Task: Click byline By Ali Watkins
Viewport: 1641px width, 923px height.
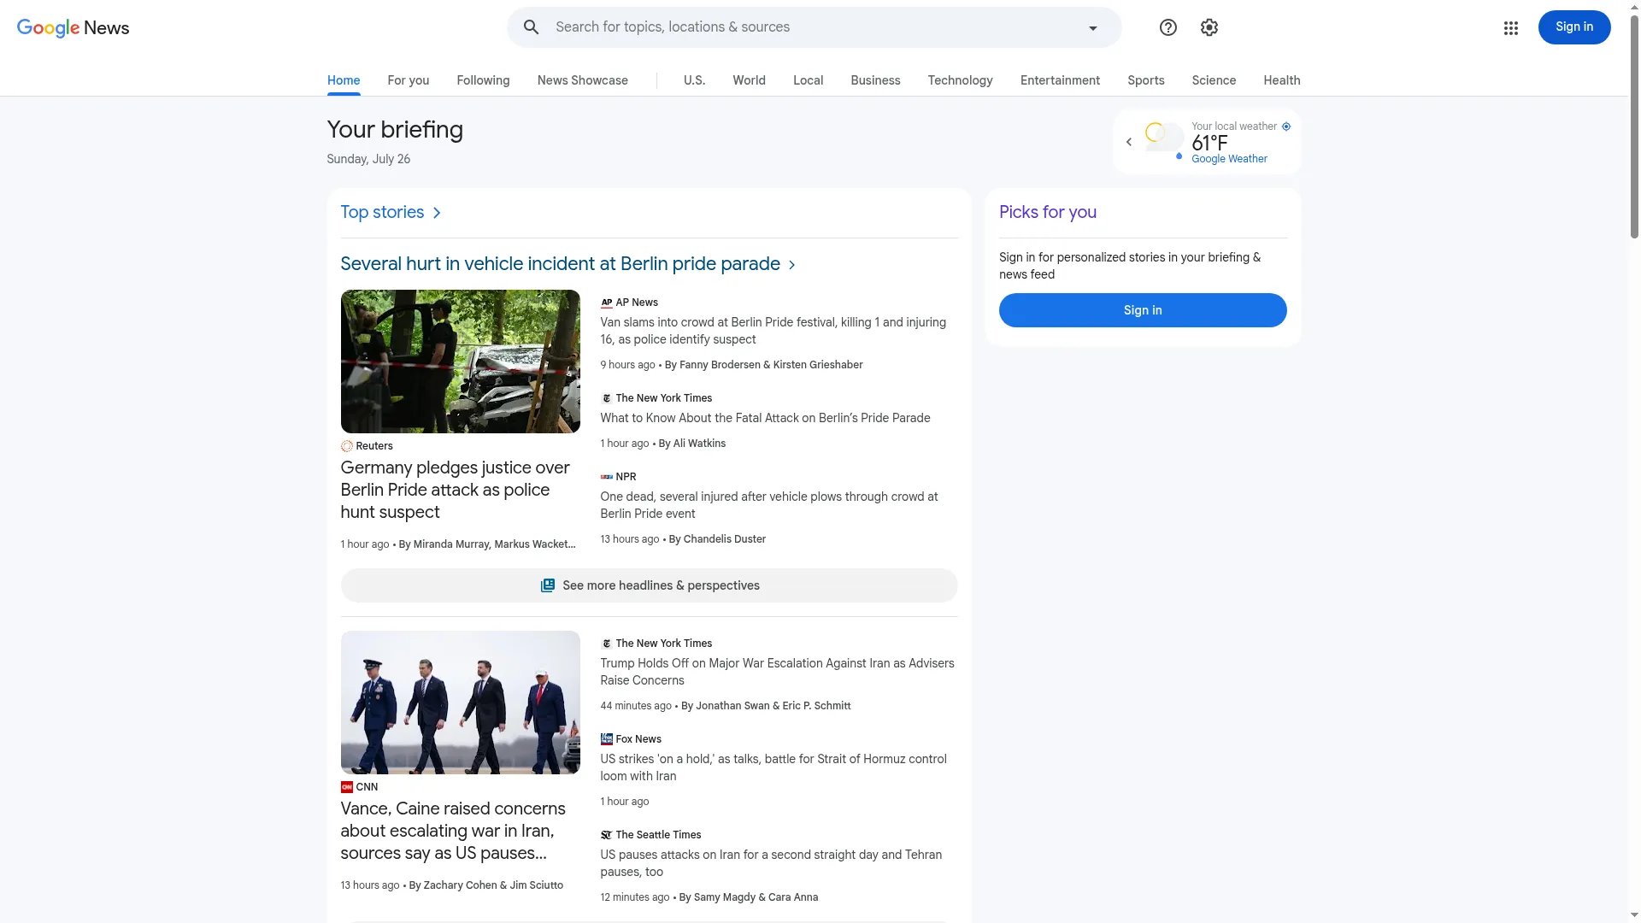Action: click(x=692, y=444)
